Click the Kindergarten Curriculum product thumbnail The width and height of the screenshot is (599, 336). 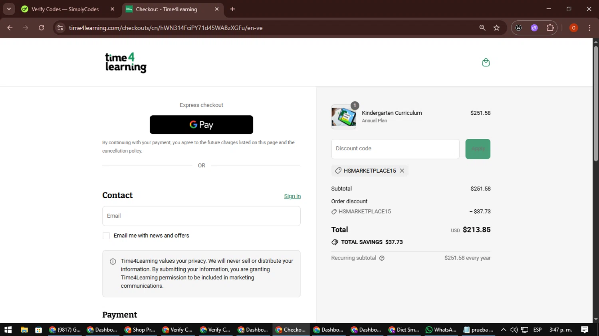click(x=343, y=117)
